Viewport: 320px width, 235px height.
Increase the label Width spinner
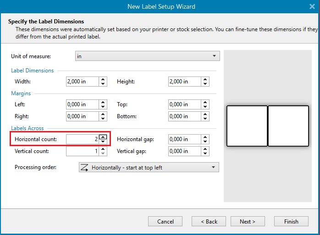[x=103, y=79]
